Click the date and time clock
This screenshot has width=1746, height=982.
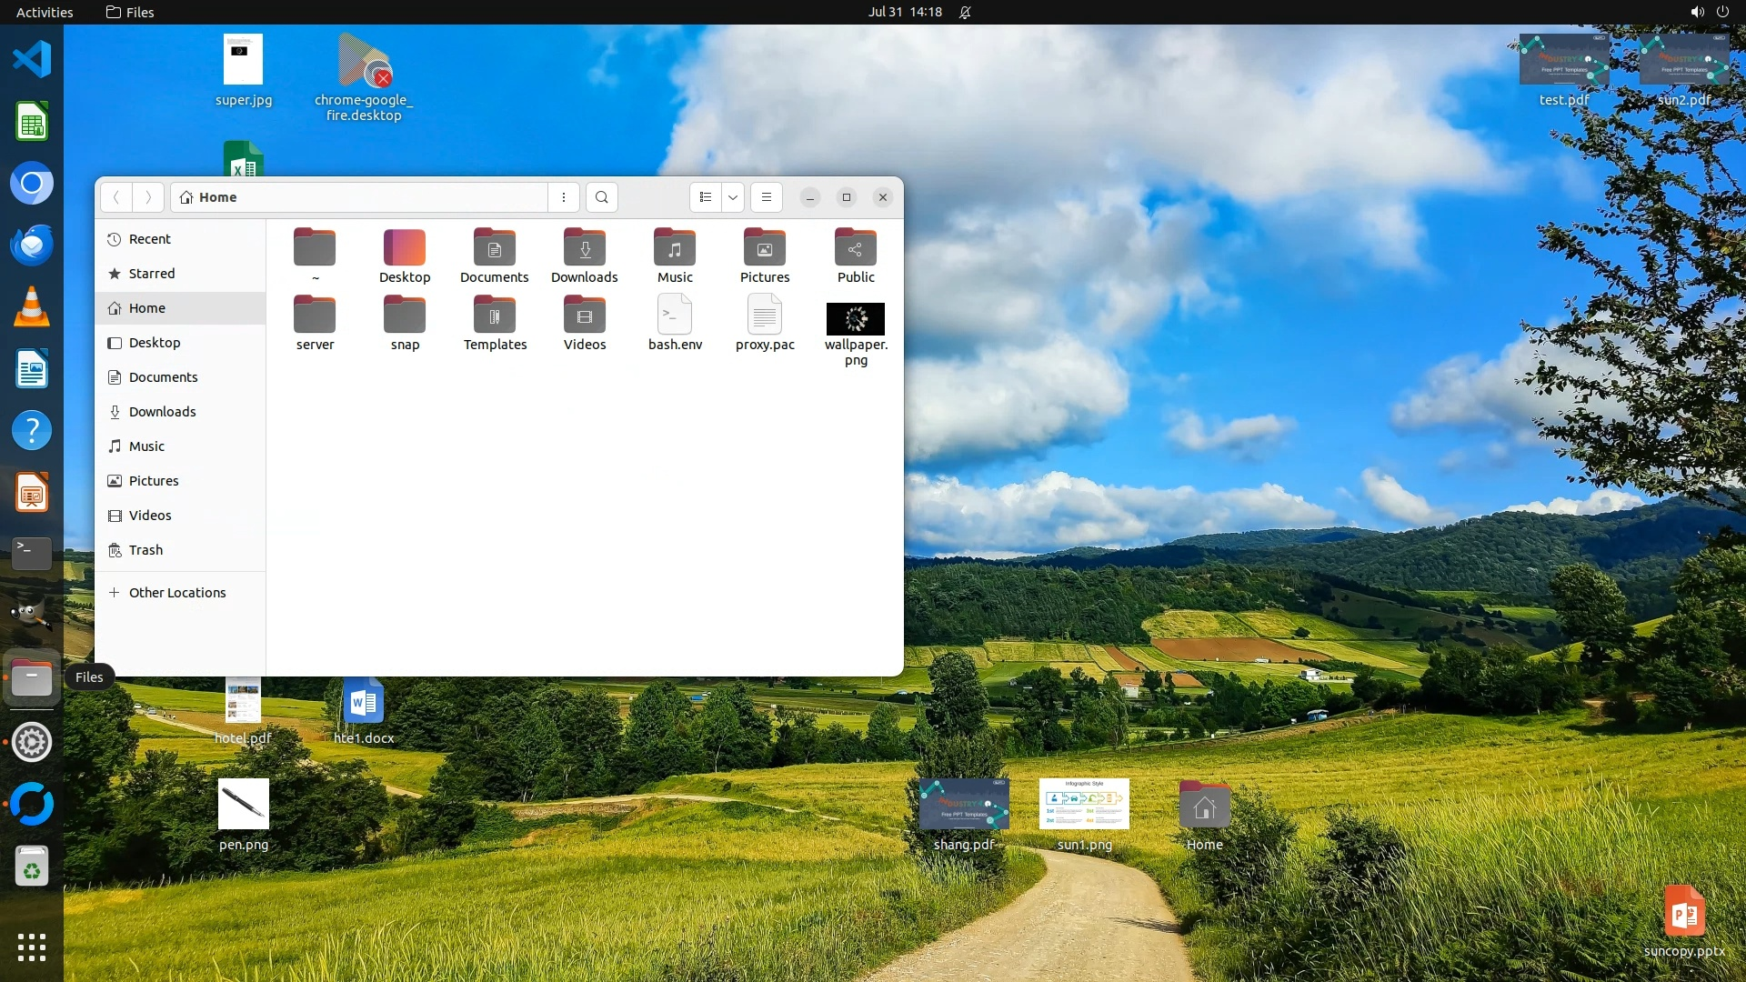(904, 12)
